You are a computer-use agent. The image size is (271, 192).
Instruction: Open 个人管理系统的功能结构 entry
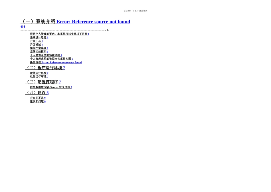point(46,55)
